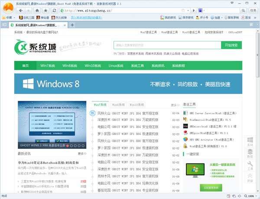Screen dimensions: 260x199
Task: Select 系统工具 in navigation bar
Action: pyautogui.click(x=137, y=66)
